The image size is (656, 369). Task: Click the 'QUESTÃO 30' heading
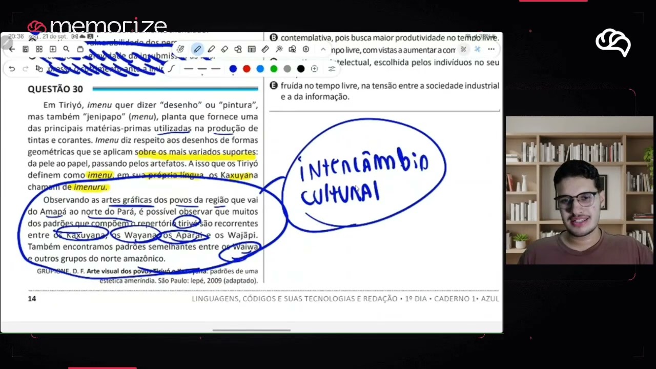click(x=55, y=89)
